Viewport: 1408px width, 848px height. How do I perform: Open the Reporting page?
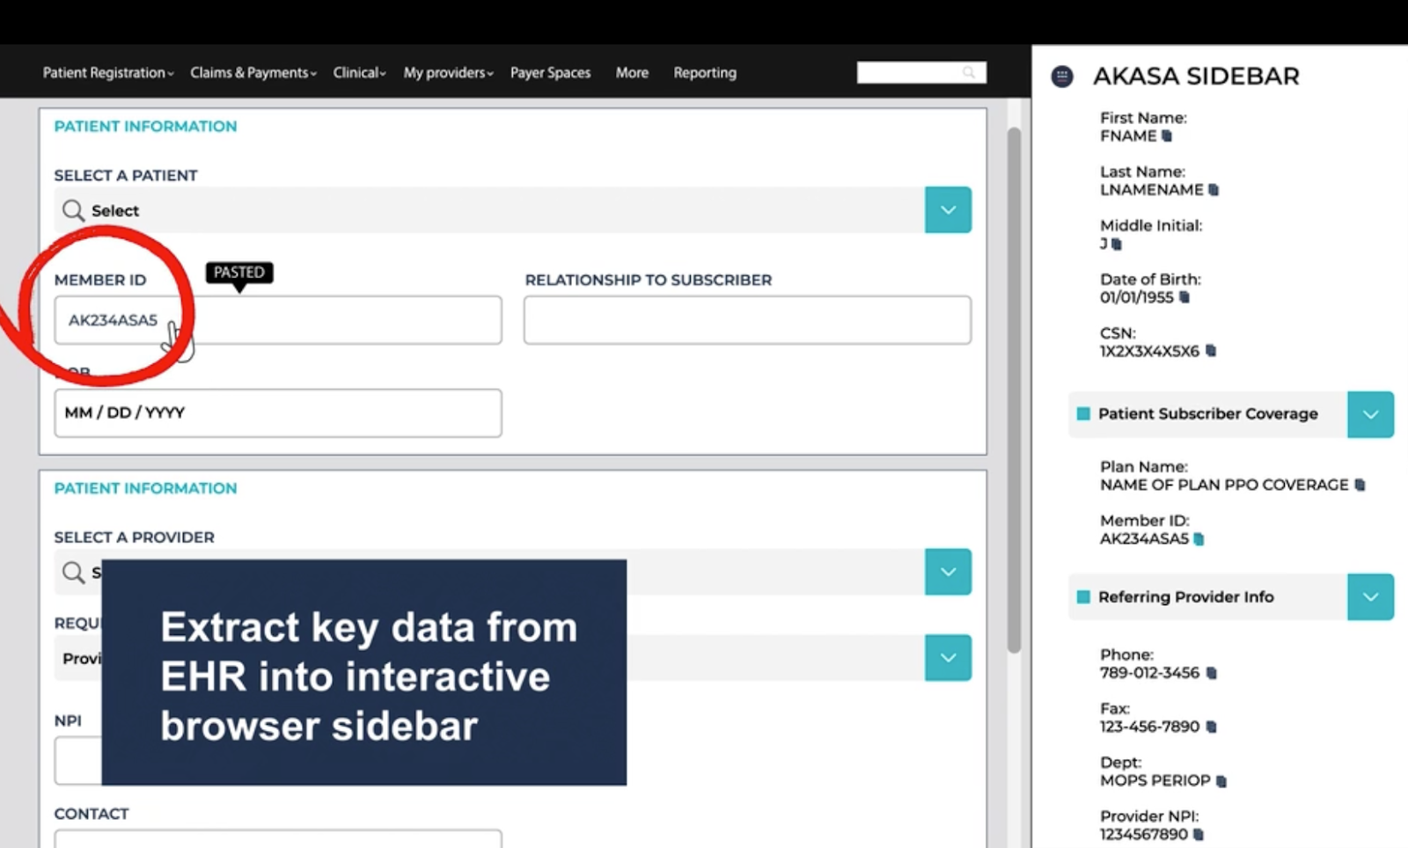tap(705, 73)
